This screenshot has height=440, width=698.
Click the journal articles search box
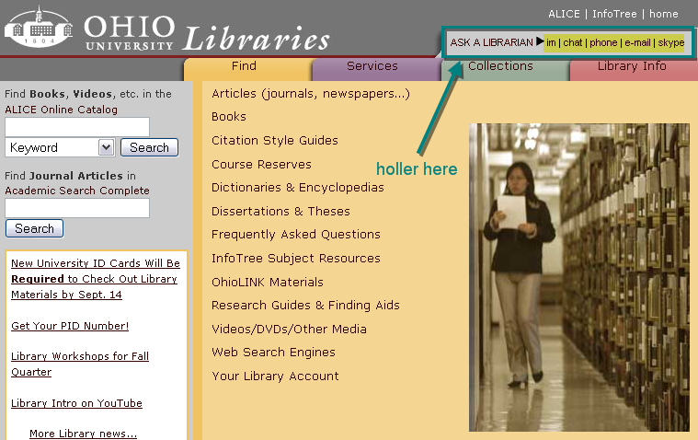tap(77, 208)
